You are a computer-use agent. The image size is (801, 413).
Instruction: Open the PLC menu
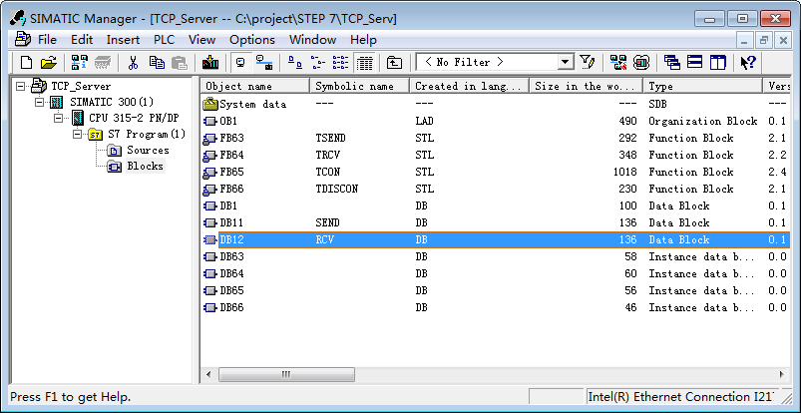[x=164, y=40]
